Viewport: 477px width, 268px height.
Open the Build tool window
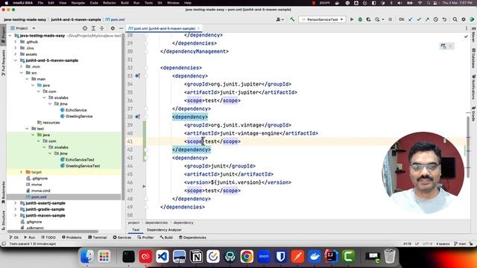point(166,237)
